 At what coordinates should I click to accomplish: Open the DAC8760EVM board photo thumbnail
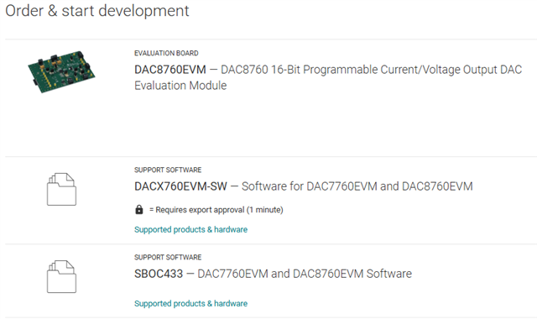coord(61,71)
